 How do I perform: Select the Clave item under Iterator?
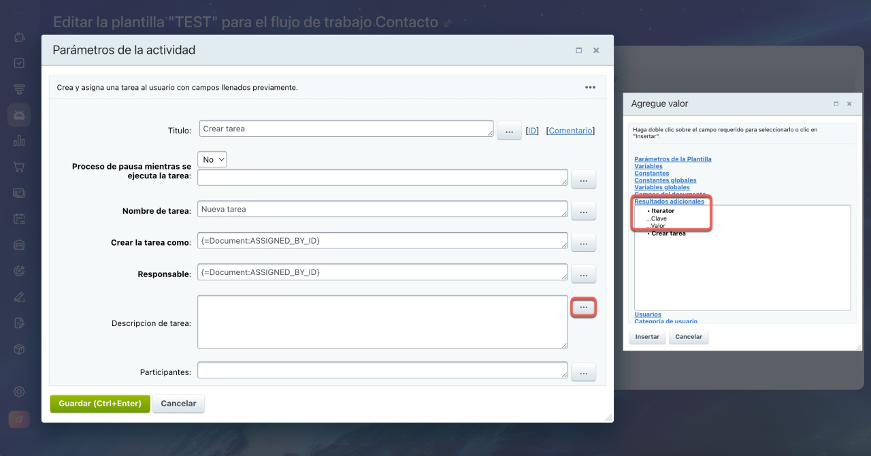[659, 218]
